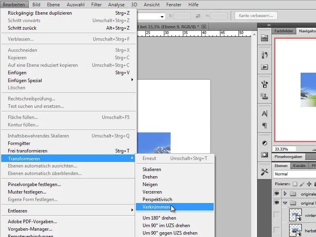
Task: Select Um 90° im UZS drehen
Action: tap(175, 226)
